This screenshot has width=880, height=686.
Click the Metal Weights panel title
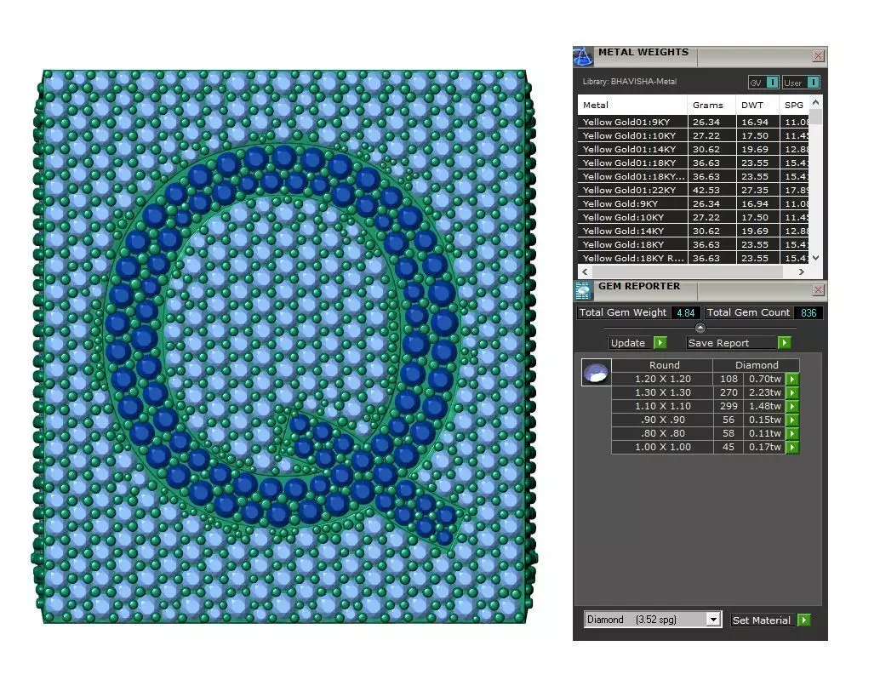643,52
